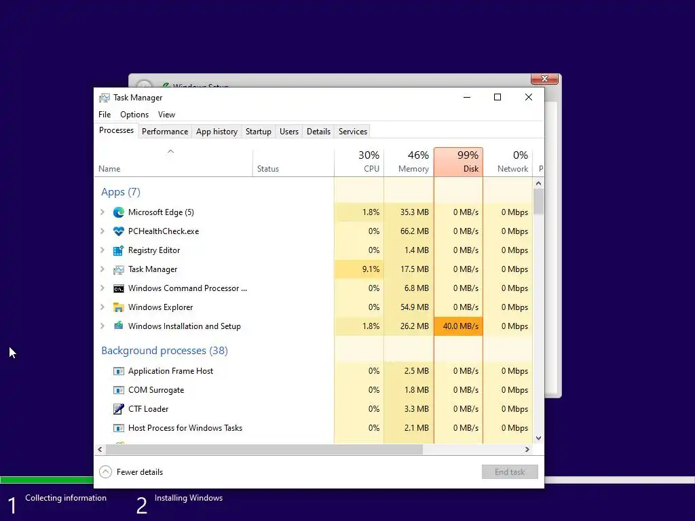Screen dimensions: 695x521
Task: Expand the PCHealthCheck.exe entry
Action: 102,231
